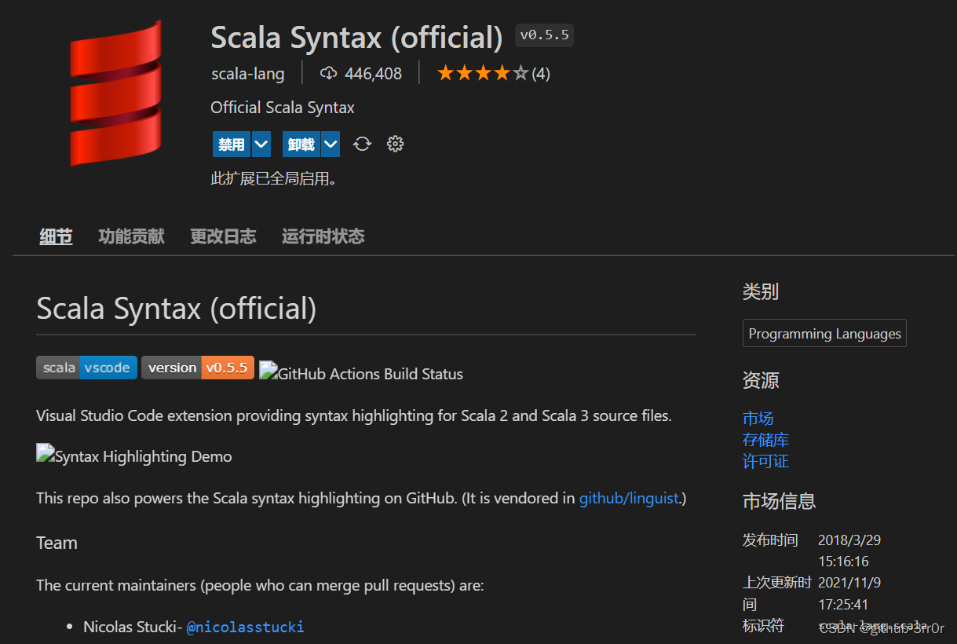Click the Scala extension logo icon
This screenshot has width=957, height=644.
[115, 93]
